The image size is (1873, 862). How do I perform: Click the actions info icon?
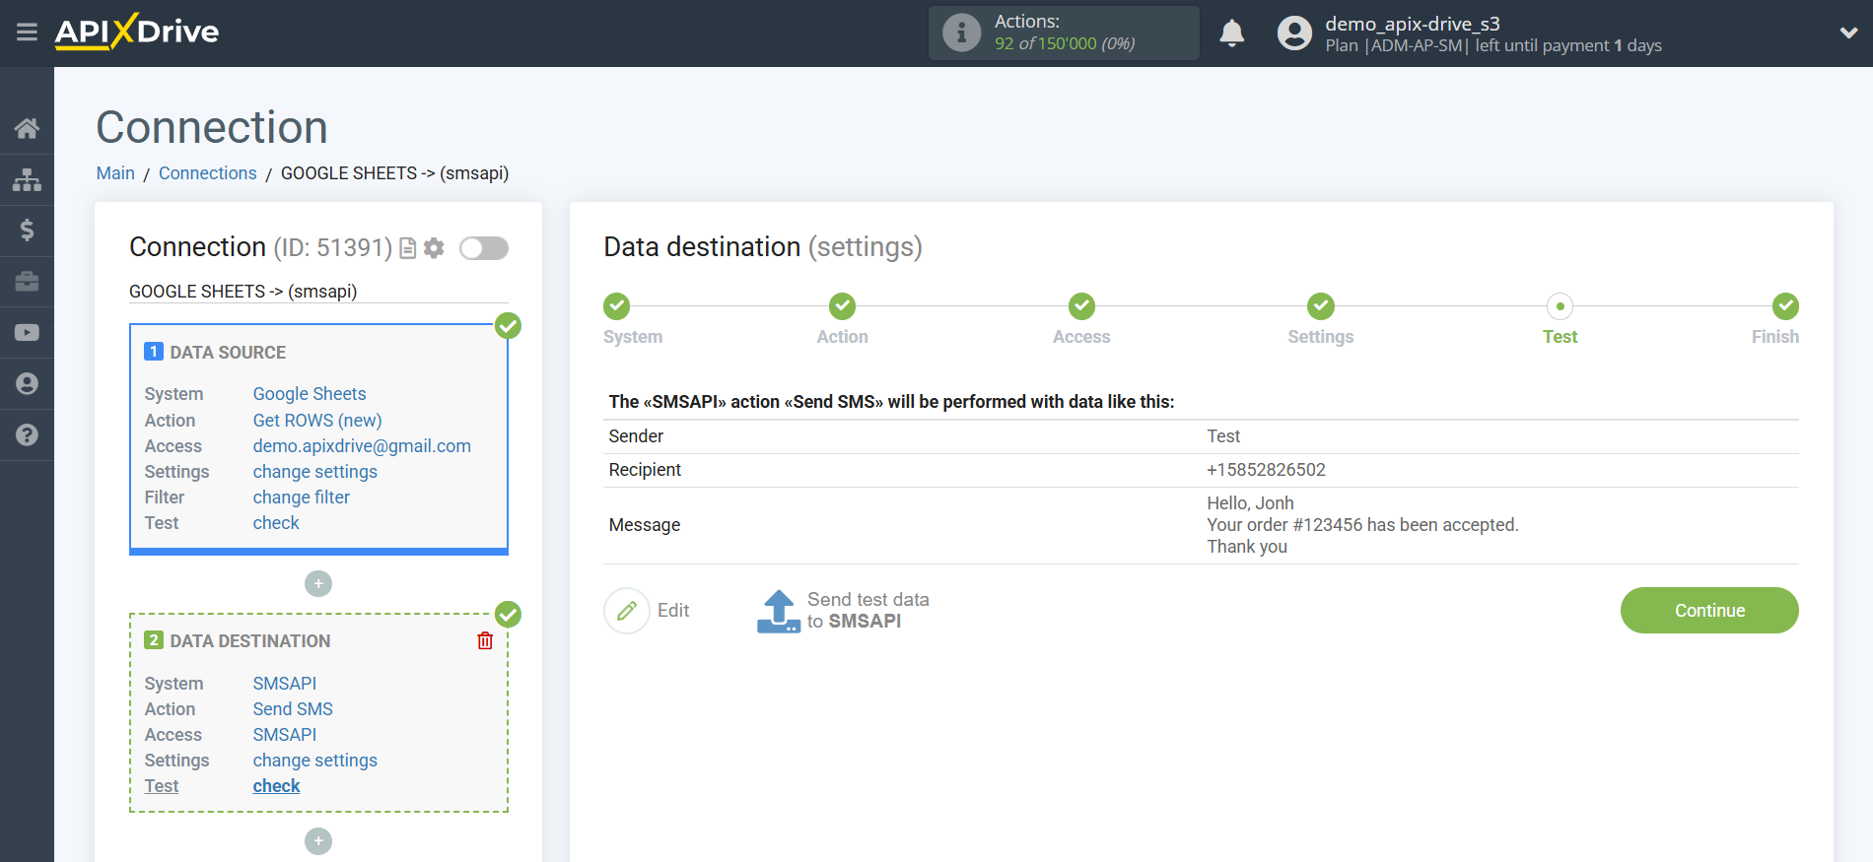[x=961, y=33]
